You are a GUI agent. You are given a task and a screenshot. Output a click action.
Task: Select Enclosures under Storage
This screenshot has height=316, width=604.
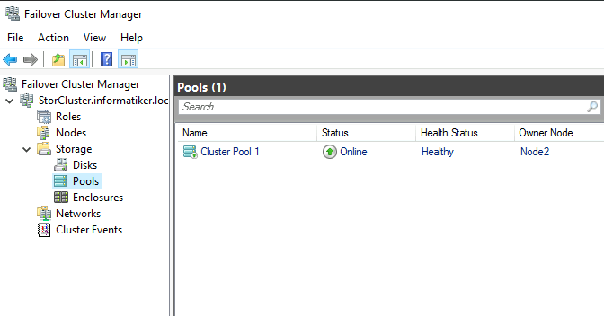click(x=98, y=197)
